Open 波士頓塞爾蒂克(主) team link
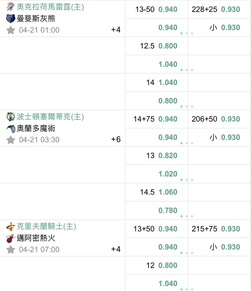 50,117
